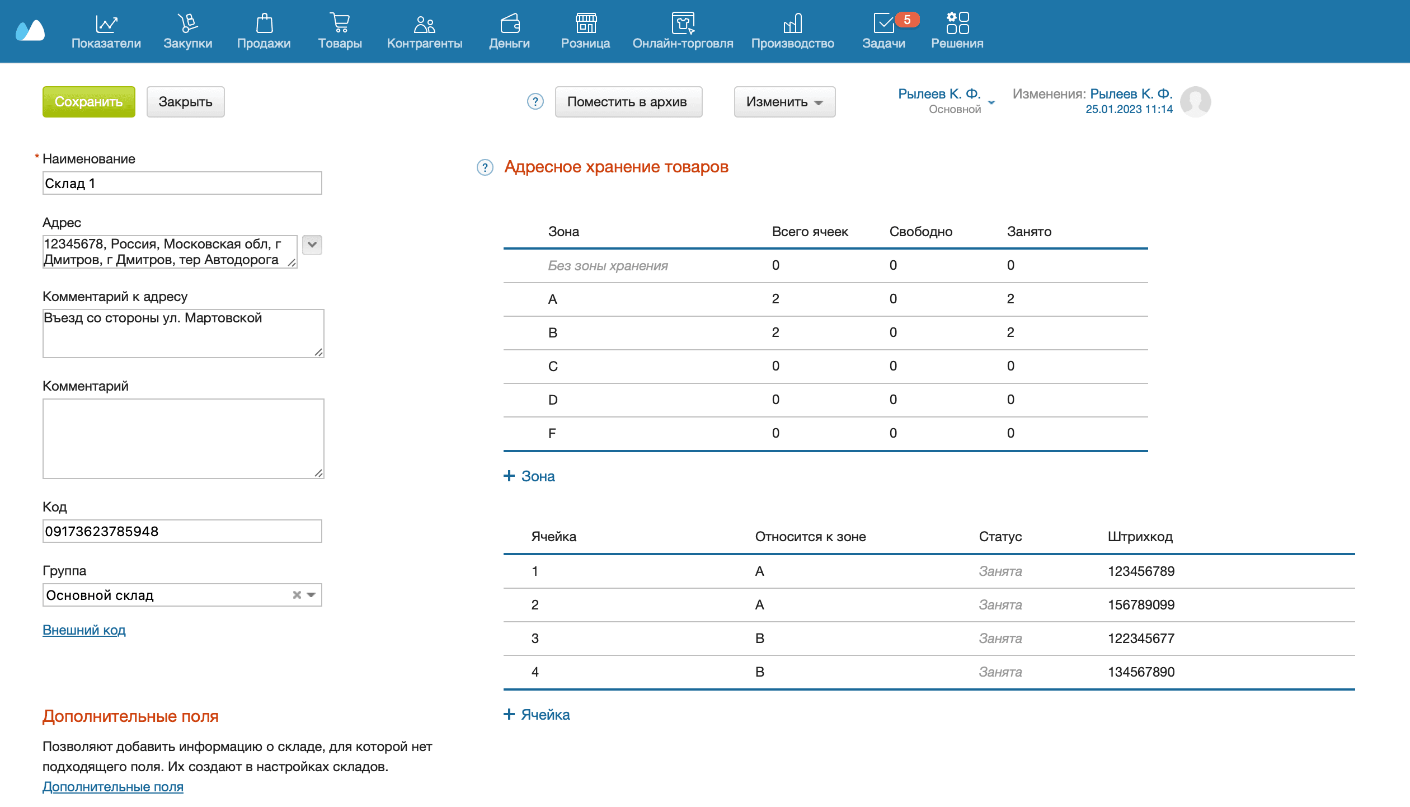Click into the Код input field
1410x807 pixels.
click(182, 531)
